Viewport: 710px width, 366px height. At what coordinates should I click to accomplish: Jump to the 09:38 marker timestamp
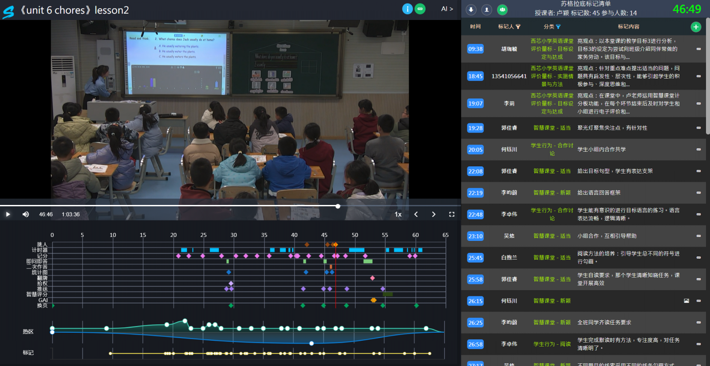[475, 49]
